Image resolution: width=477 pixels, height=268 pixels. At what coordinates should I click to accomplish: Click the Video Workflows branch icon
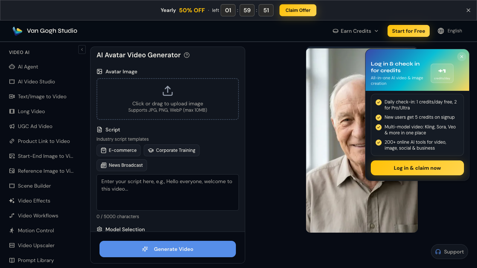point(12,216)
